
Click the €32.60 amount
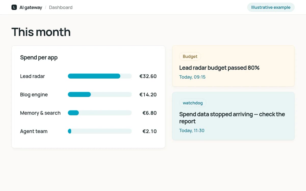click(148, 76)
